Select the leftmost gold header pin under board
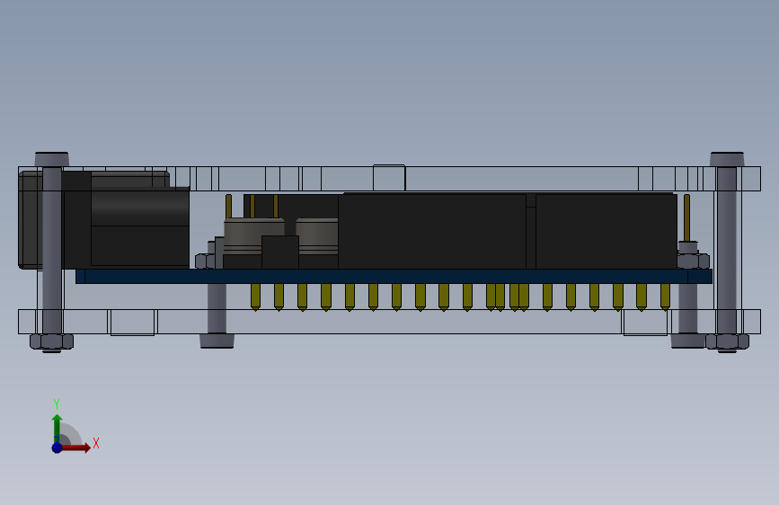The height and width of the screenshot is (505, 779). [x=255, y=297]
